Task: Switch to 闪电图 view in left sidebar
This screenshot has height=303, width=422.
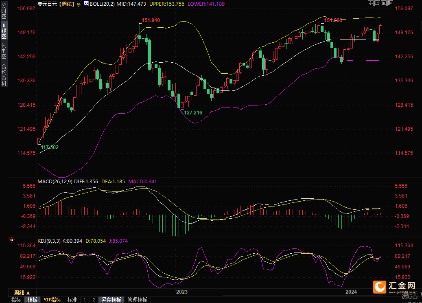Action: coord(4,51)
